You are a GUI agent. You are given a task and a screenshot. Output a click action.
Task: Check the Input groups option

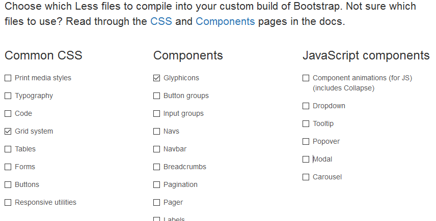[x=157, y=114]
